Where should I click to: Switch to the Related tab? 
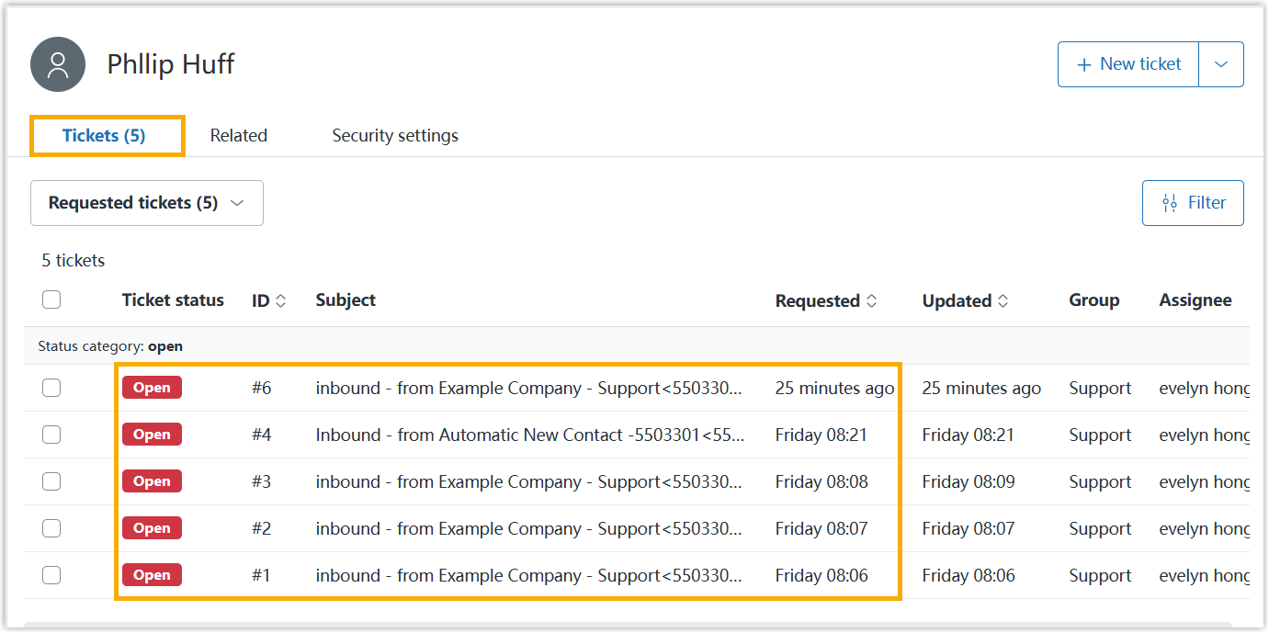pyautogui.click(x=238, y=136)
